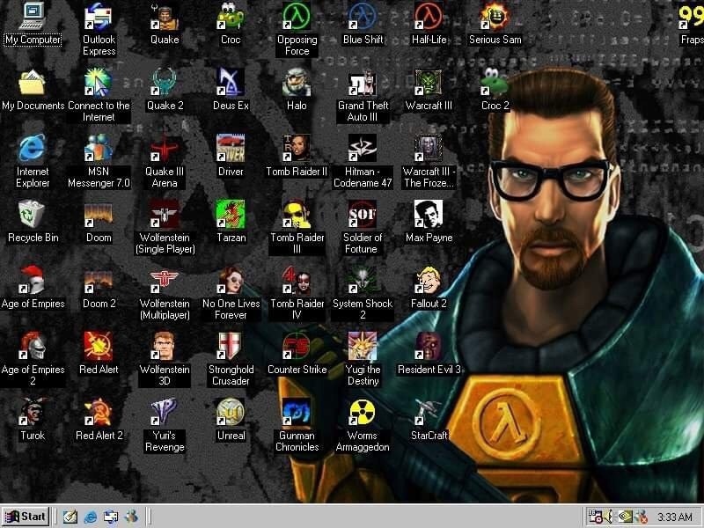Click the Stronghold Crusader icon
The image size is (704, 528).
click(231, 346)
